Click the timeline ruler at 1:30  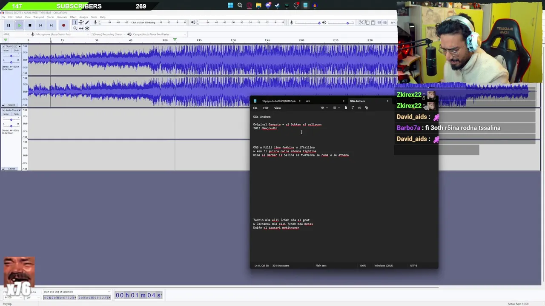tap(233, 40)
